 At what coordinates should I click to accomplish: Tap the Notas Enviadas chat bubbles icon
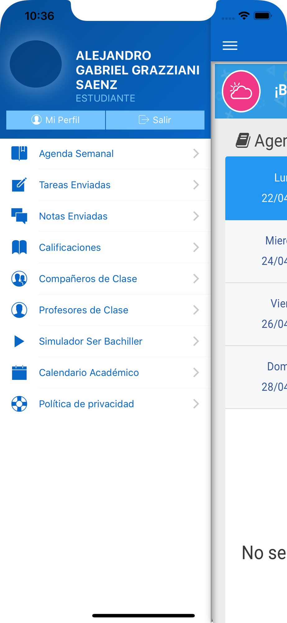[x=19, y=216]
